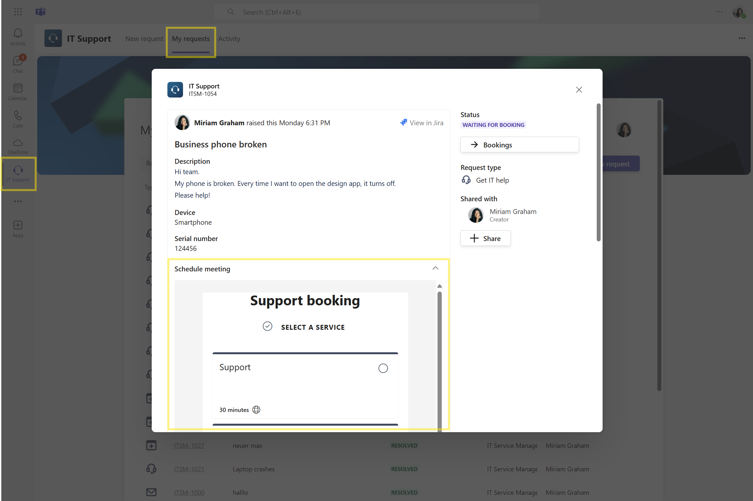
Task: Open the ITSM-1021 request link
Action: pos(189,469)
